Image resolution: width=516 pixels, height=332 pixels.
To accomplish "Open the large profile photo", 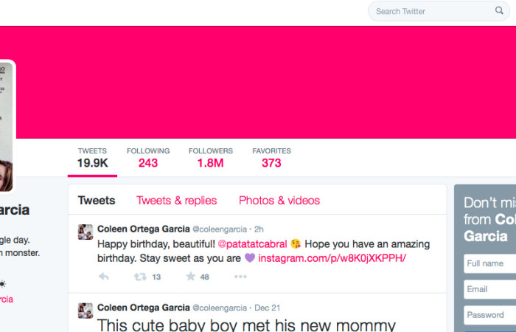I will [6, 126].
